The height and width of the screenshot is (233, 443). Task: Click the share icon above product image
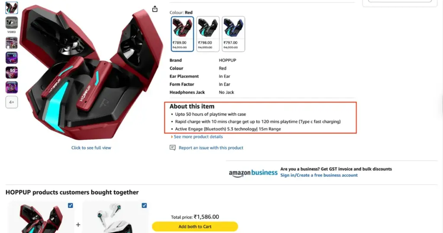tap(155, 9)
